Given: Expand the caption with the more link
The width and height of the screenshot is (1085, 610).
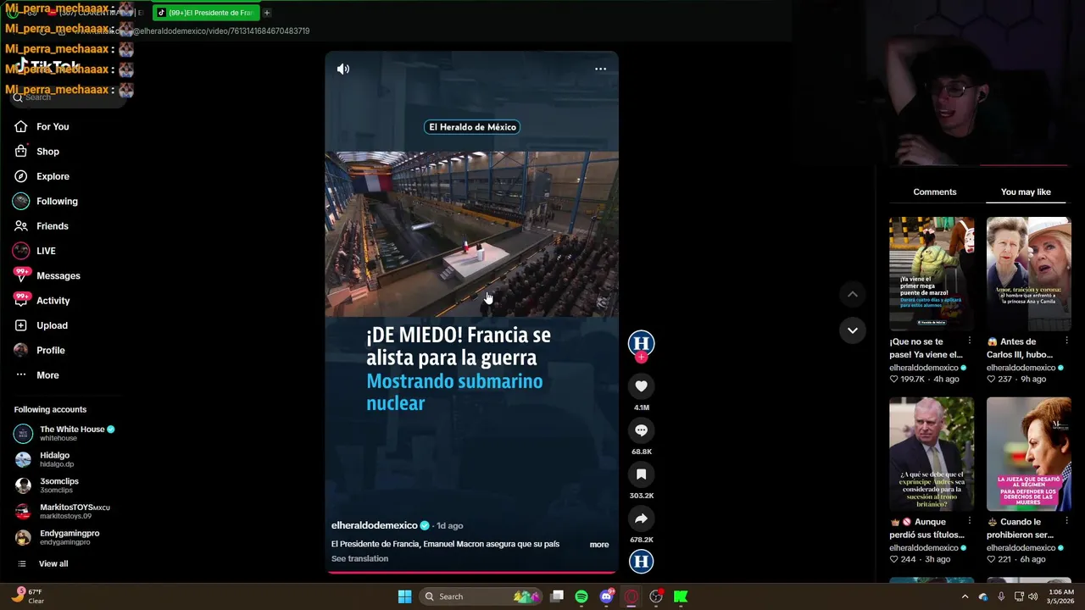Looking at the screenshot, I should 599,545.
